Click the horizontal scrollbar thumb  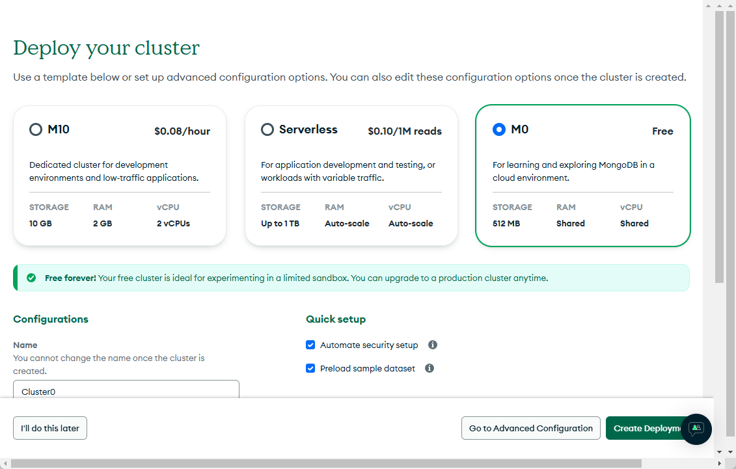point(325,464)
